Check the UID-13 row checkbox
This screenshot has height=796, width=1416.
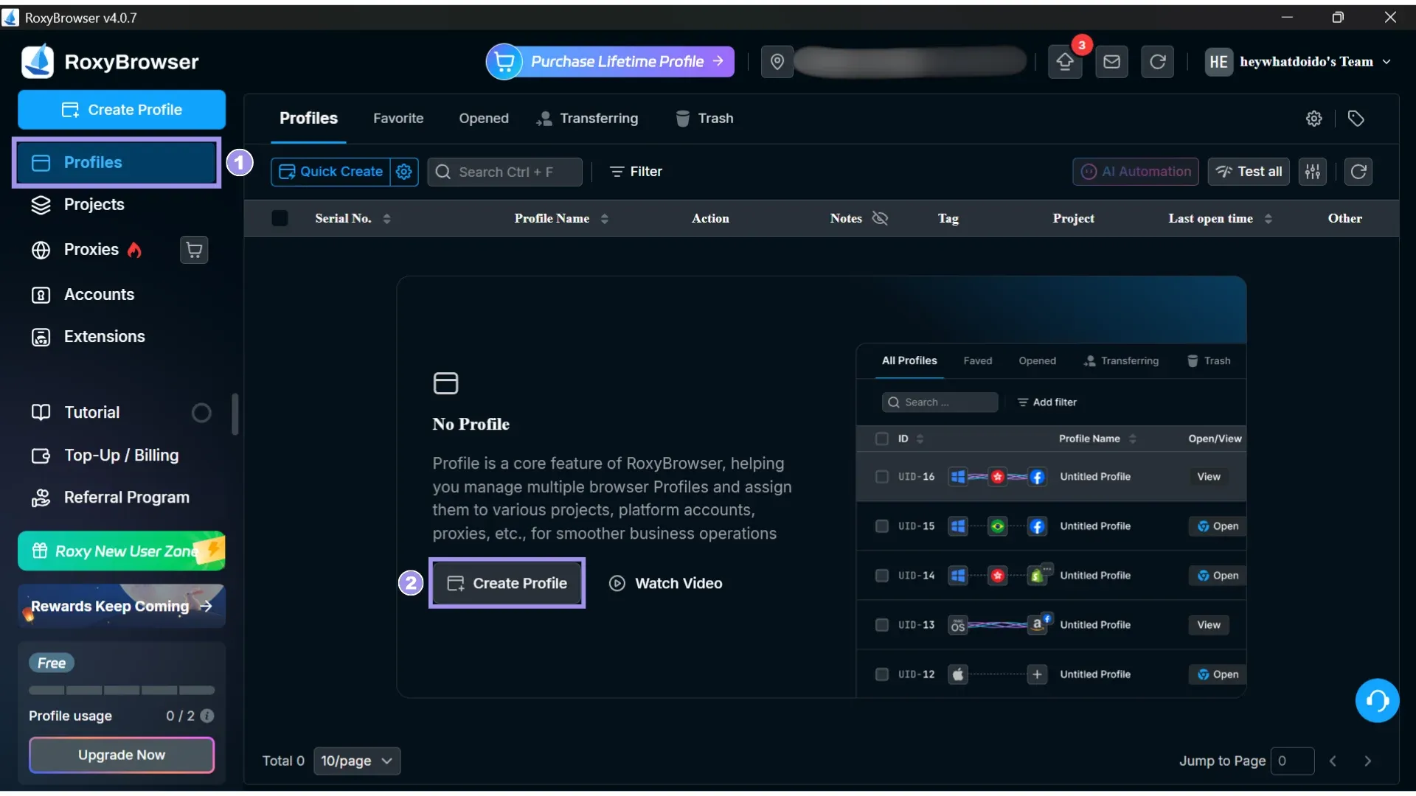point(881,625)
